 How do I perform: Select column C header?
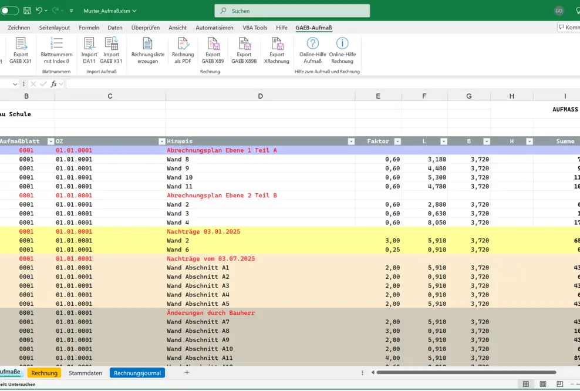(110, 96)
